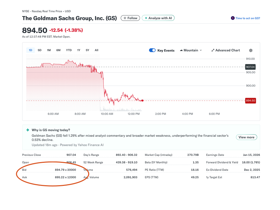Choose the 6M chart range
Image resolution: width=280 pixels, height=210 pixels.
58,50
